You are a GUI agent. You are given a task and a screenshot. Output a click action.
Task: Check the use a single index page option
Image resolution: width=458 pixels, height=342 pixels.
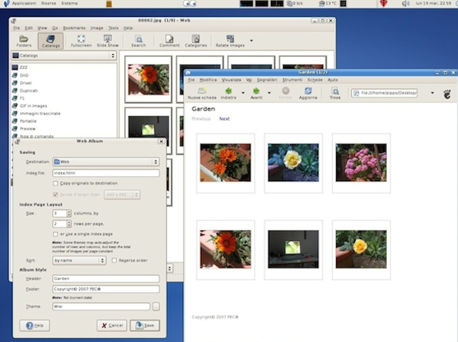point(56,234)
